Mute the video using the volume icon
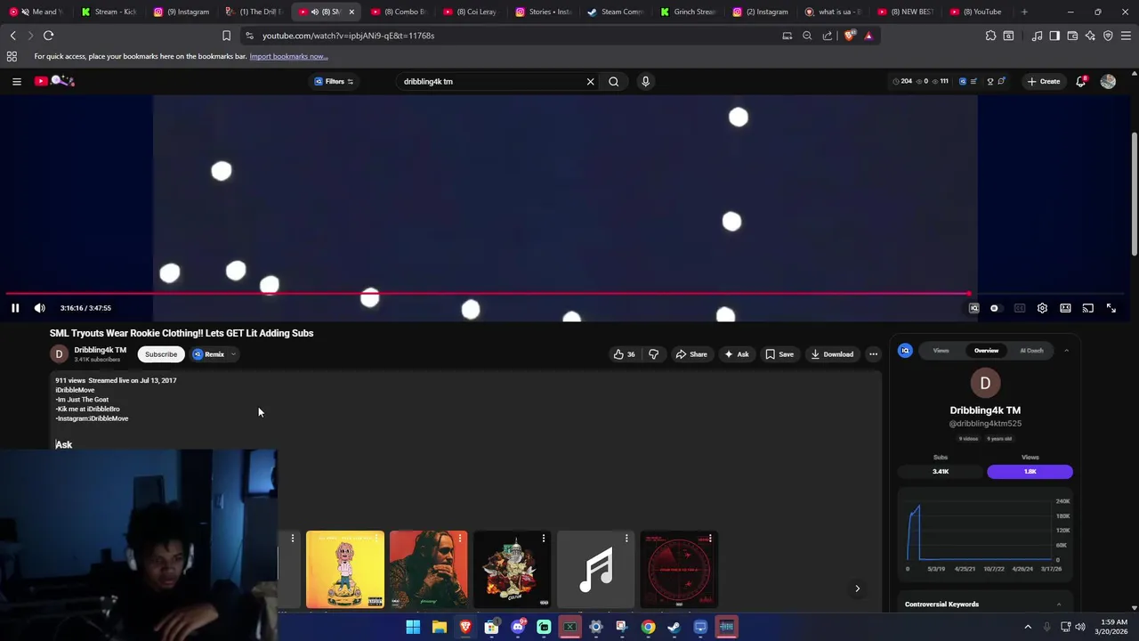1139x641 pixels. pos(39,308)
